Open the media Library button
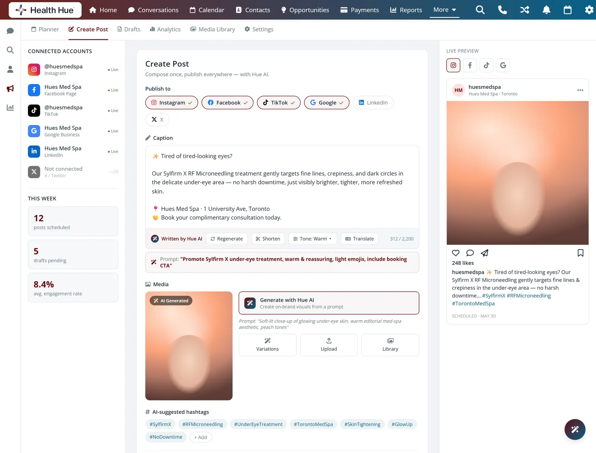Viewport: 596px width, 453px height. point(390,345)
